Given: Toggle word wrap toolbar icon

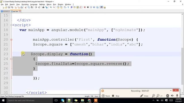Looking at the screenshot, I should click(65, 7).
